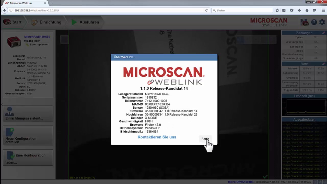The height and width of the screenshot is (184, 327).
Task: Open the WebLink help question icon
Action: point(314,22)
